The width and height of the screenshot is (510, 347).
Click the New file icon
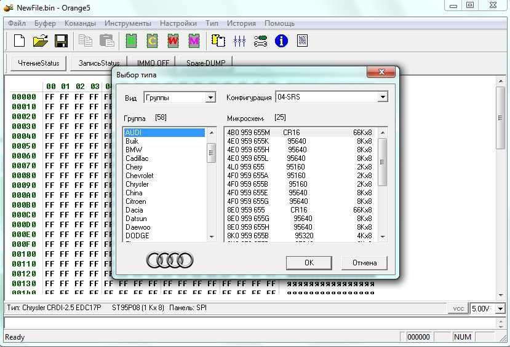[x=19, y=41]
